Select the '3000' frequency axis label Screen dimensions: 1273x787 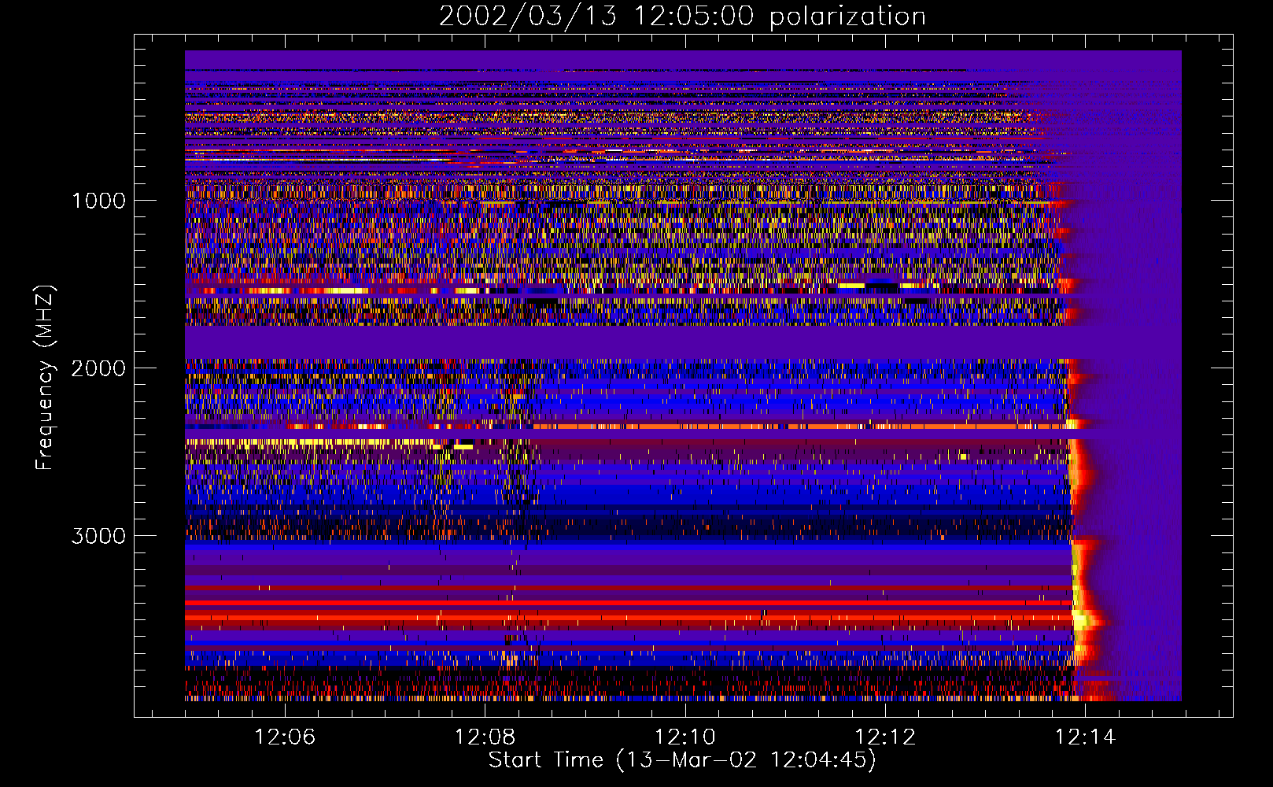tap(98, 536)
